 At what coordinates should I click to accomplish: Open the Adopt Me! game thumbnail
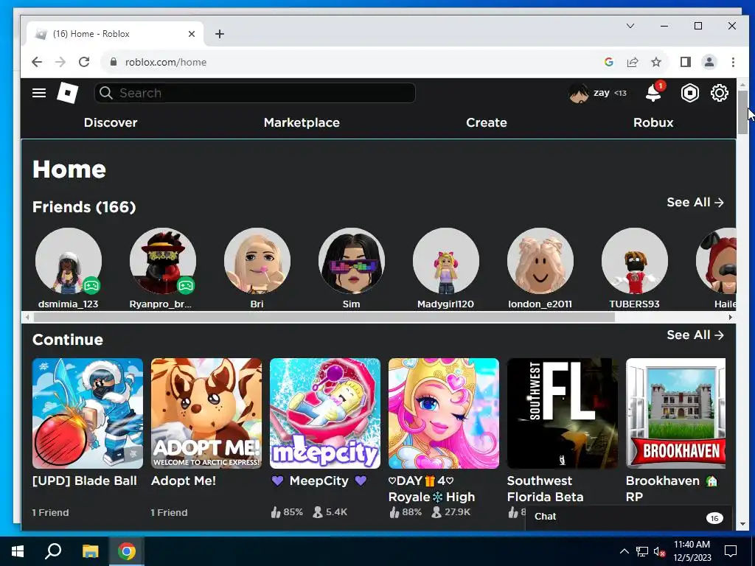[206, 413]
